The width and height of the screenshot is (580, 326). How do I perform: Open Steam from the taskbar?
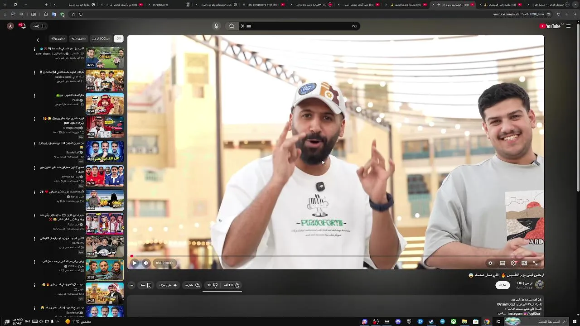pos(431,321)
